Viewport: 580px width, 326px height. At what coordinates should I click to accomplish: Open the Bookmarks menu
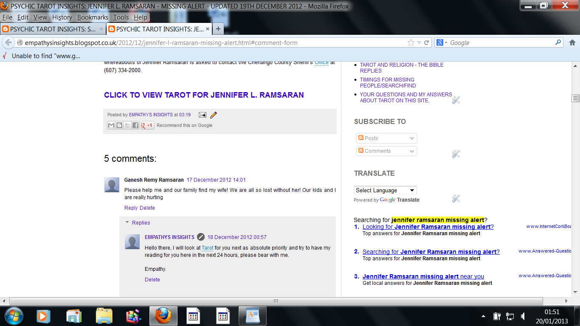(93, 17)
